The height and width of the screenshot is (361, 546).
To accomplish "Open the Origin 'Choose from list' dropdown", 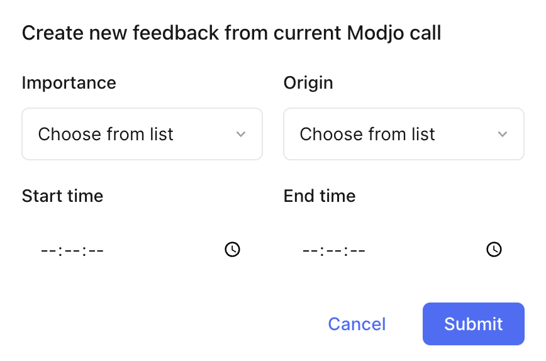I will point(404,134).
